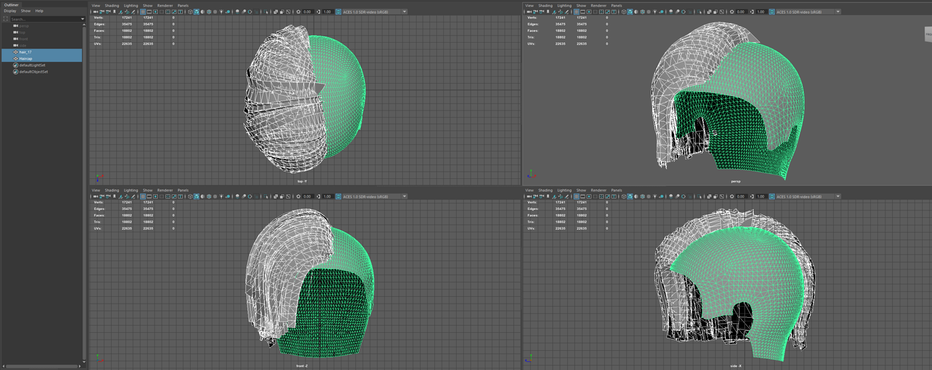Click exposure value 0.00 in top panel
The height and width of the screenshot is (370, 932).
[x=307, y=12]
